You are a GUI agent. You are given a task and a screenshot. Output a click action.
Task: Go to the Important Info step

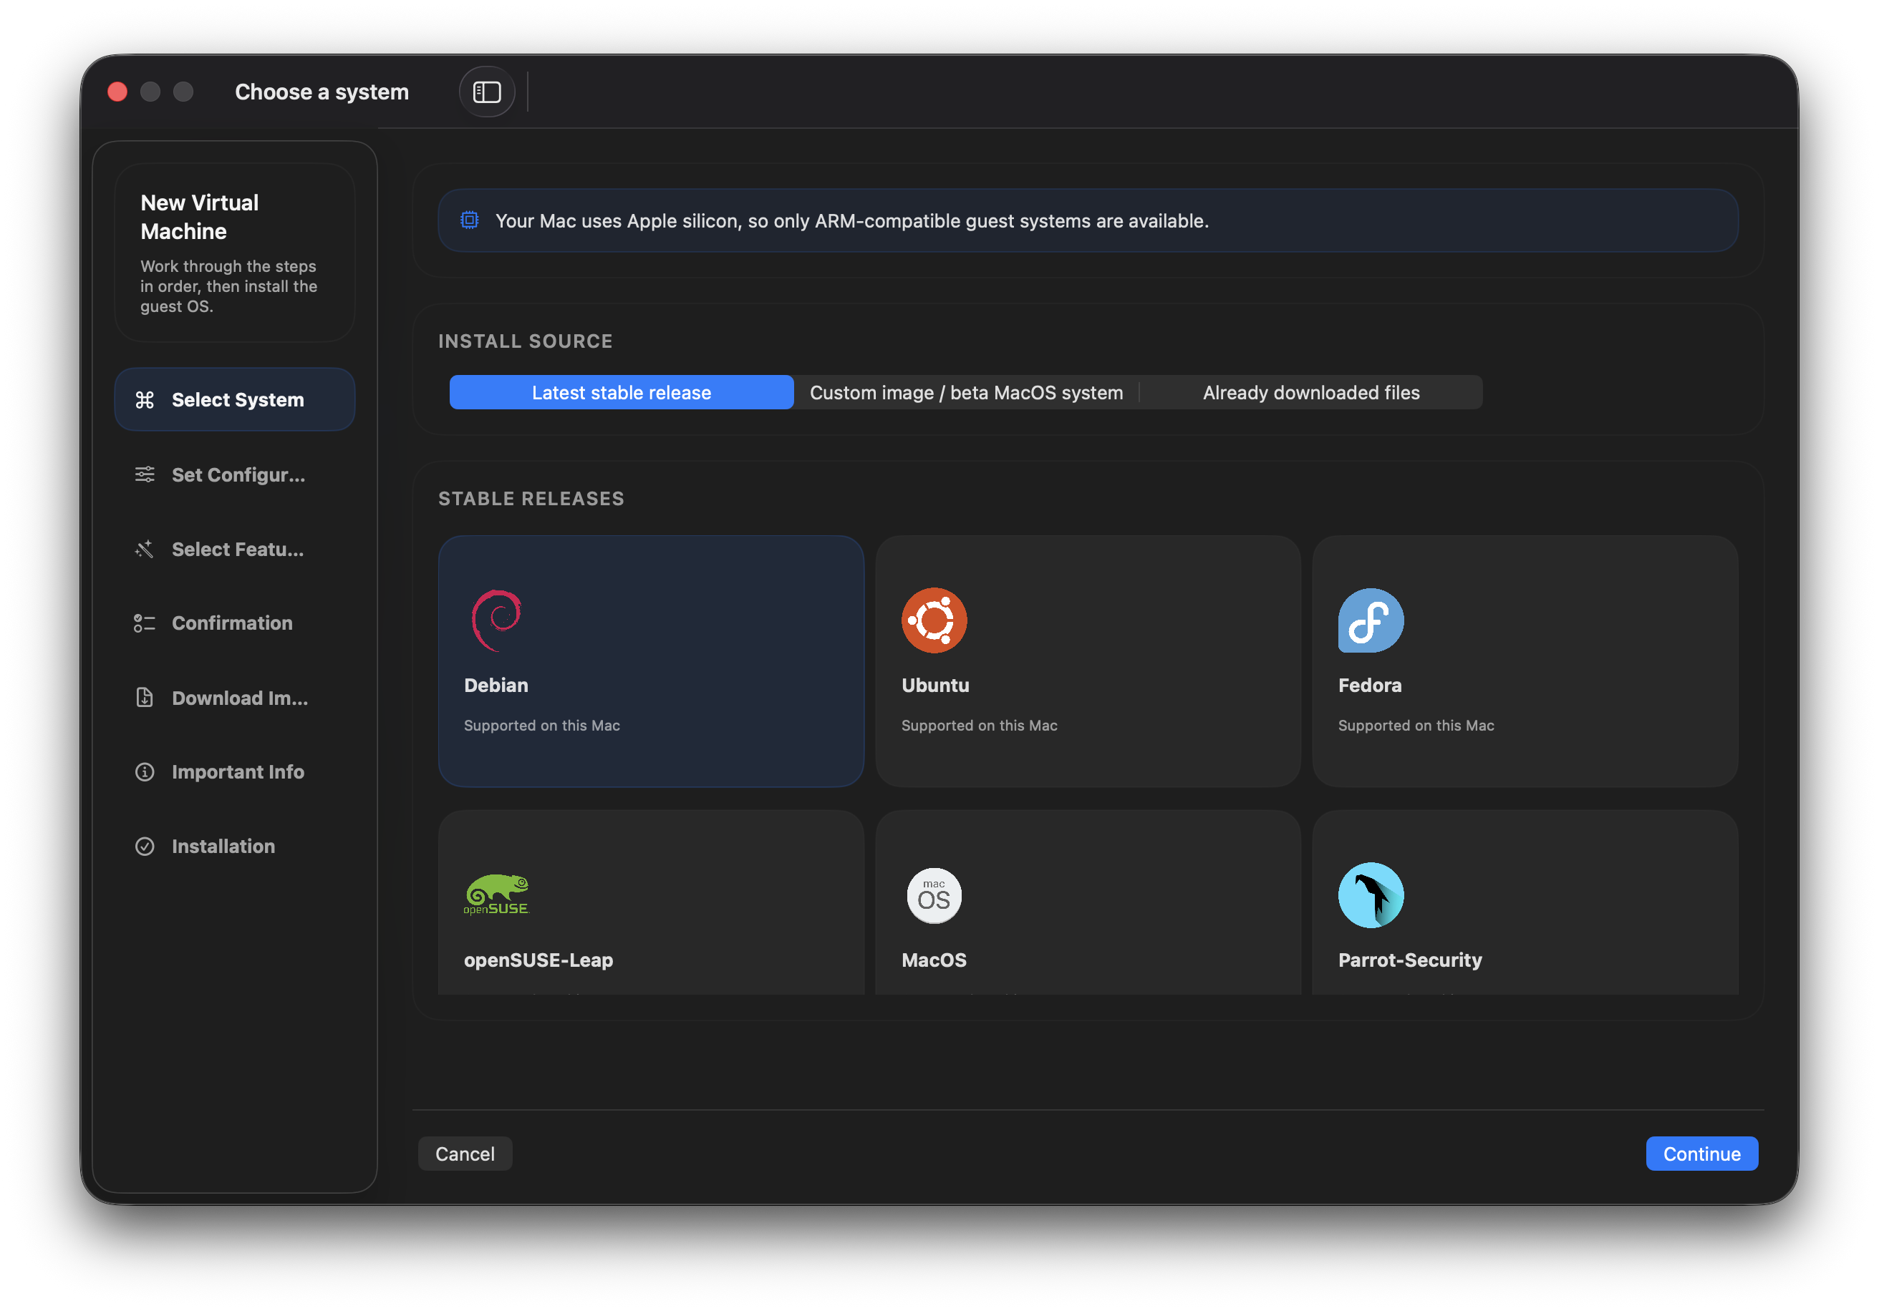235,772
